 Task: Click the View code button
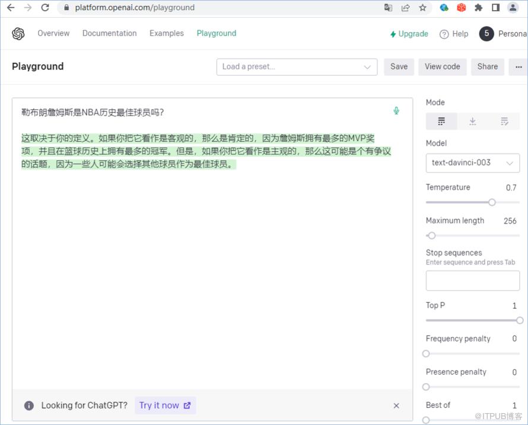point(443,66)
